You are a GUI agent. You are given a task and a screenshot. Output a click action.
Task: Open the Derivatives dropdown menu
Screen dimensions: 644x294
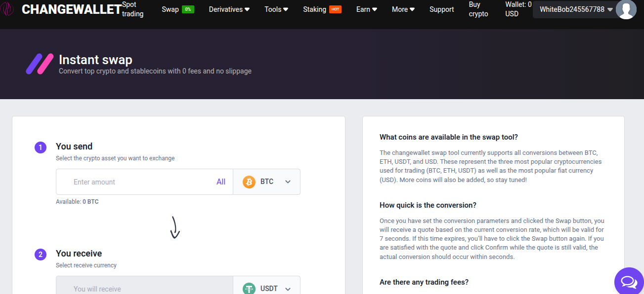[x=229, y=9]
